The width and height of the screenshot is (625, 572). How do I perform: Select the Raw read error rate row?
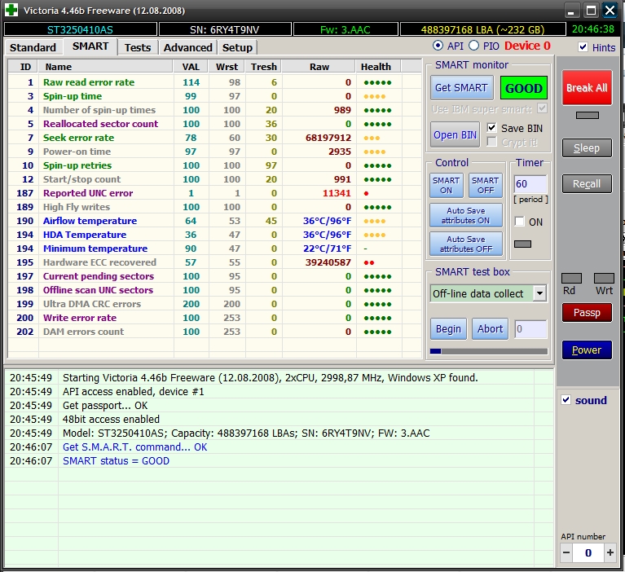(214, 82)
